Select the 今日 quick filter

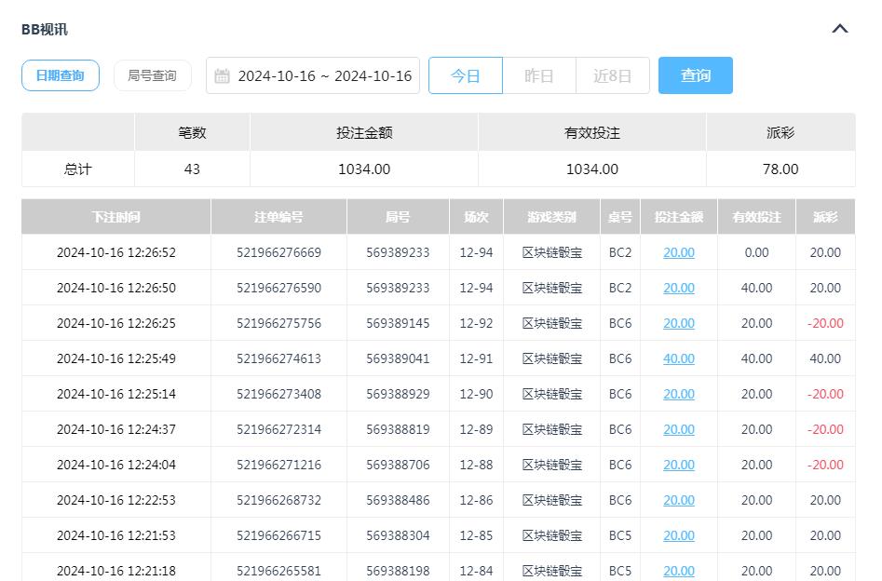465,75
